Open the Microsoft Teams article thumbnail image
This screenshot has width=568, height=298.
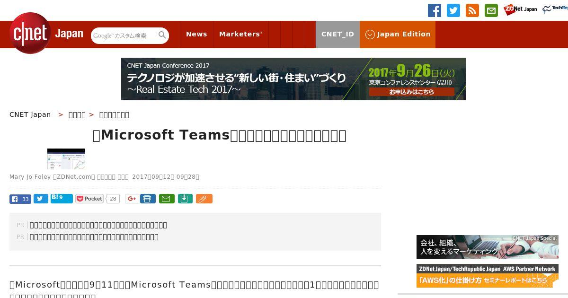coord(66,159)
